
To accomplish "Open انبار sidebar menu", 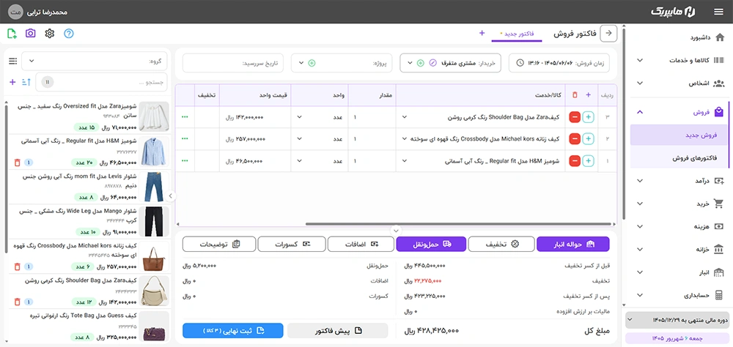I will 679,272.
